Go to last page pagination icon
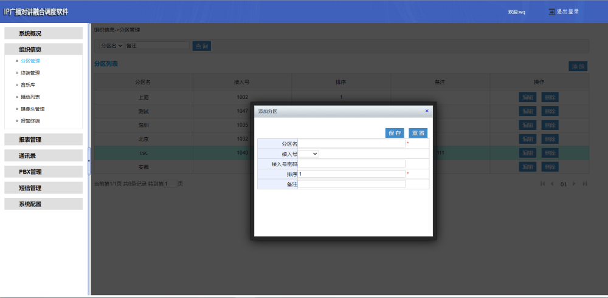 coord(585,184)
